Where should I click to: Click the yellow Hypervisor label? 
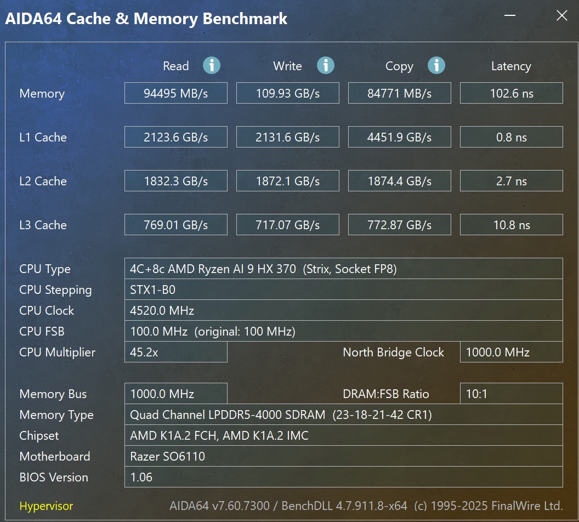tap(46, 506)
